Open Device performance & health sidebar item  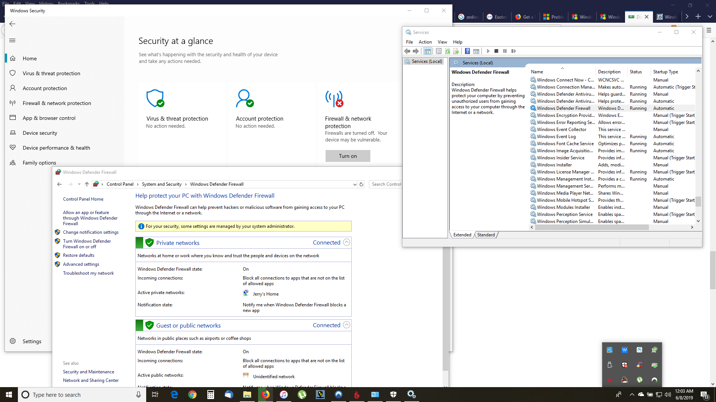point(56,148)
